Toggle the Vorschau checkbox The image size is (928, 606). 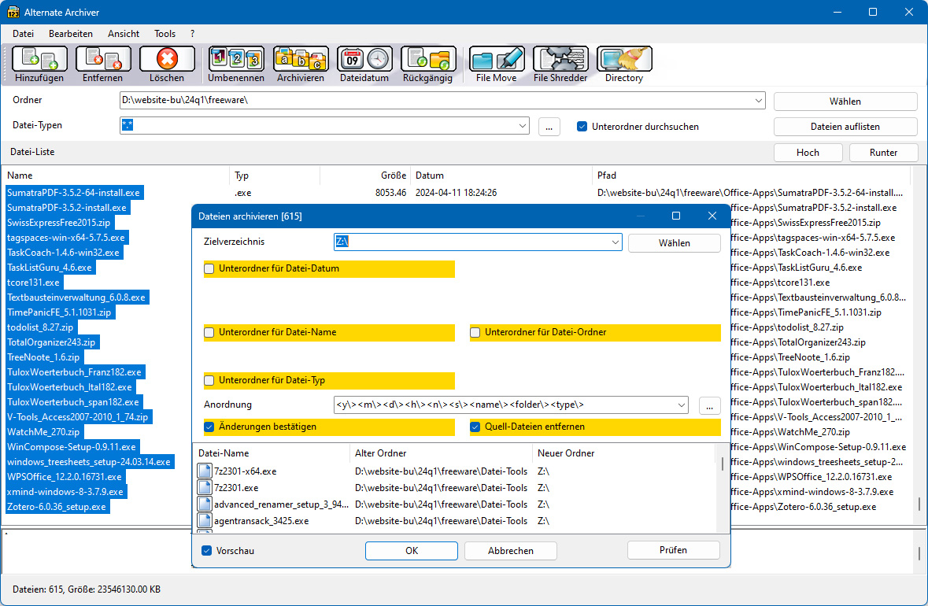coord(206,550)
